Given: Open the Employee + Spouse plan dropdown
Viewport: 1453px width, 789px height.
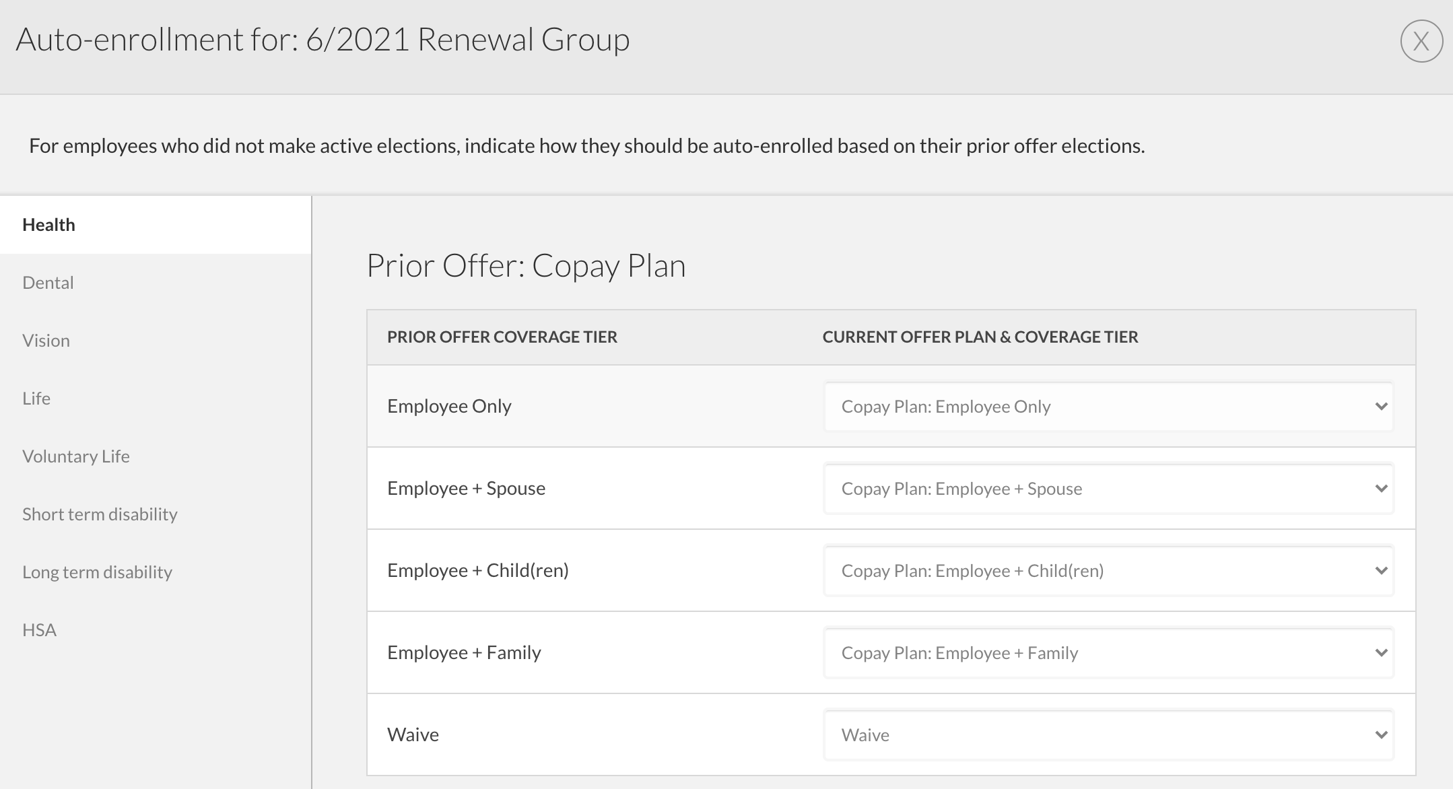Looking at the screenshot, I should point(1108,489).
